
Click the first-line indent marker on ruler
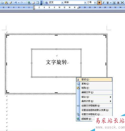pyautogui.click(x=34, y=6)
